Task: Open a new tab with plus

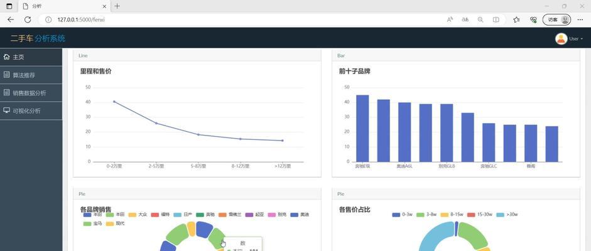Action: pyautogui.click(x=117, y=6)
